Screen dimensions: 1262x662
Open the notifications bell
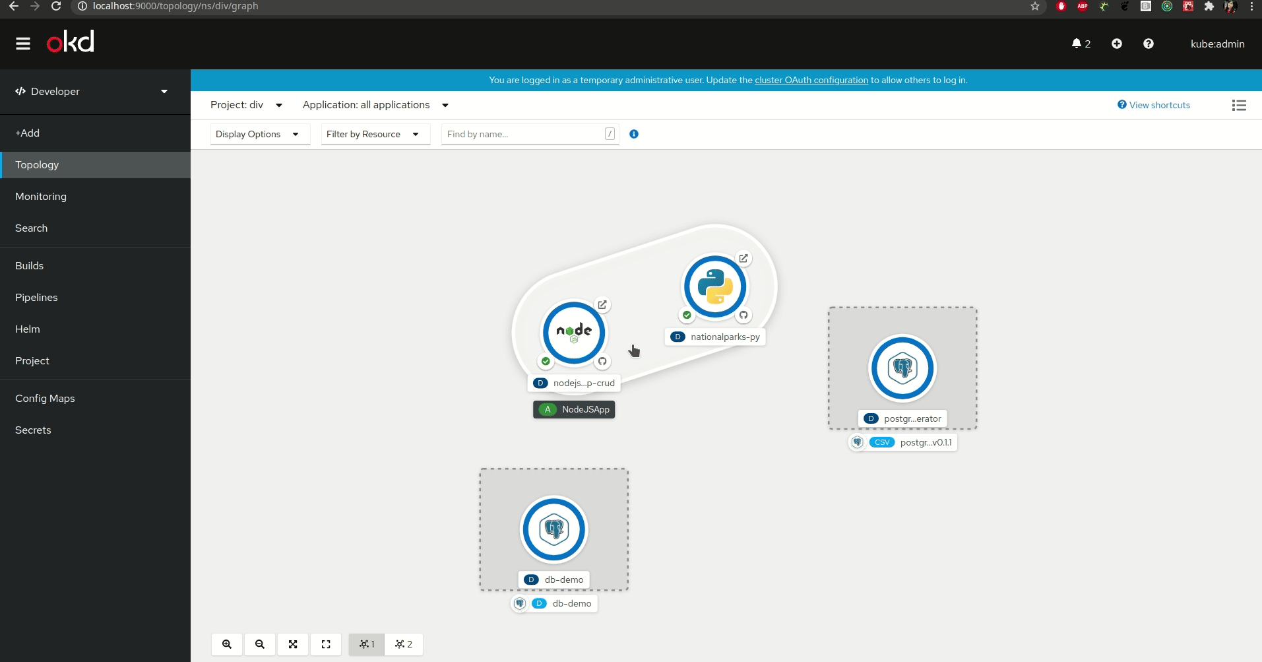coord(1081,44)
